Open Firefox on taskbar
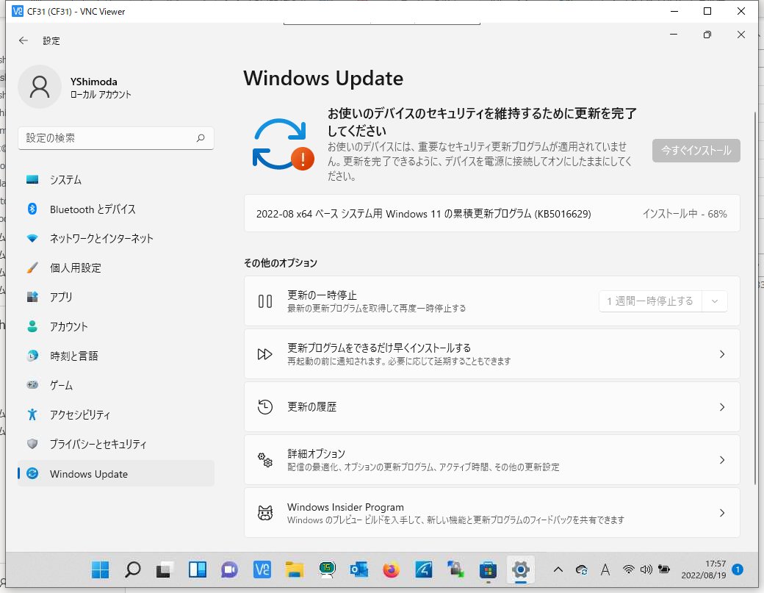The height and width of the screenshot is (593, 764). click(x=392, y=569)
